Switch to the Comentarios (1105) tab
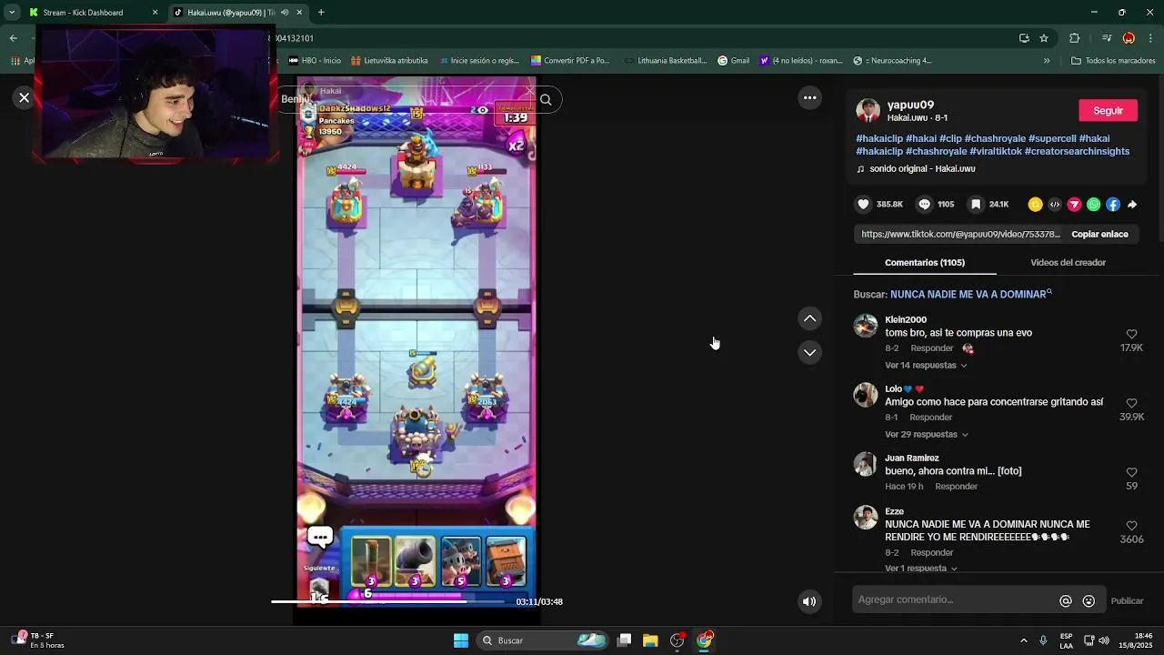1164x655 pixels. click(x=925, y=262)
